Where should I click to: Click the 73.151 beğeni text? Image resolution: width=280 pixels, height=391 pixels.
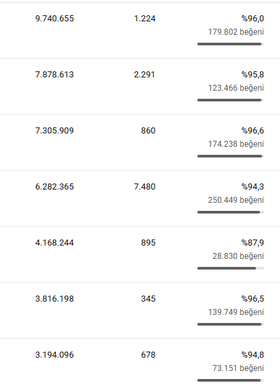pos(238,368)
